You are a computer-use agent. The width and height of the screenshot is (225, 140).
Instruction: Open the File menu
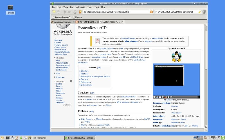pos(54,7)
